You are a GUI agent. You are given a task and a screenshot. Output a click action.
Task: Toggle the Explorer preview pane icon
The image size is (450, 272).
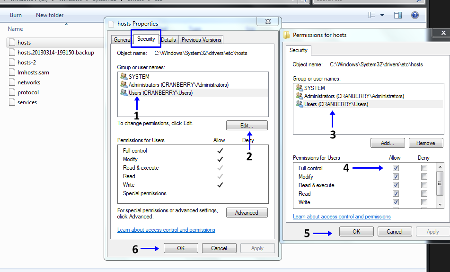[398, 15]
